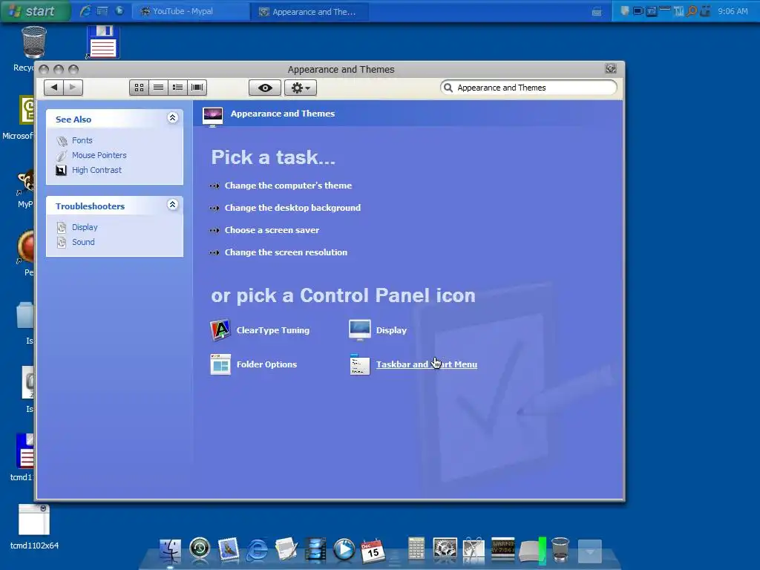Open the Recycle Bin desktop icon
The image size is (760, 570).
[x=34, y=42]
